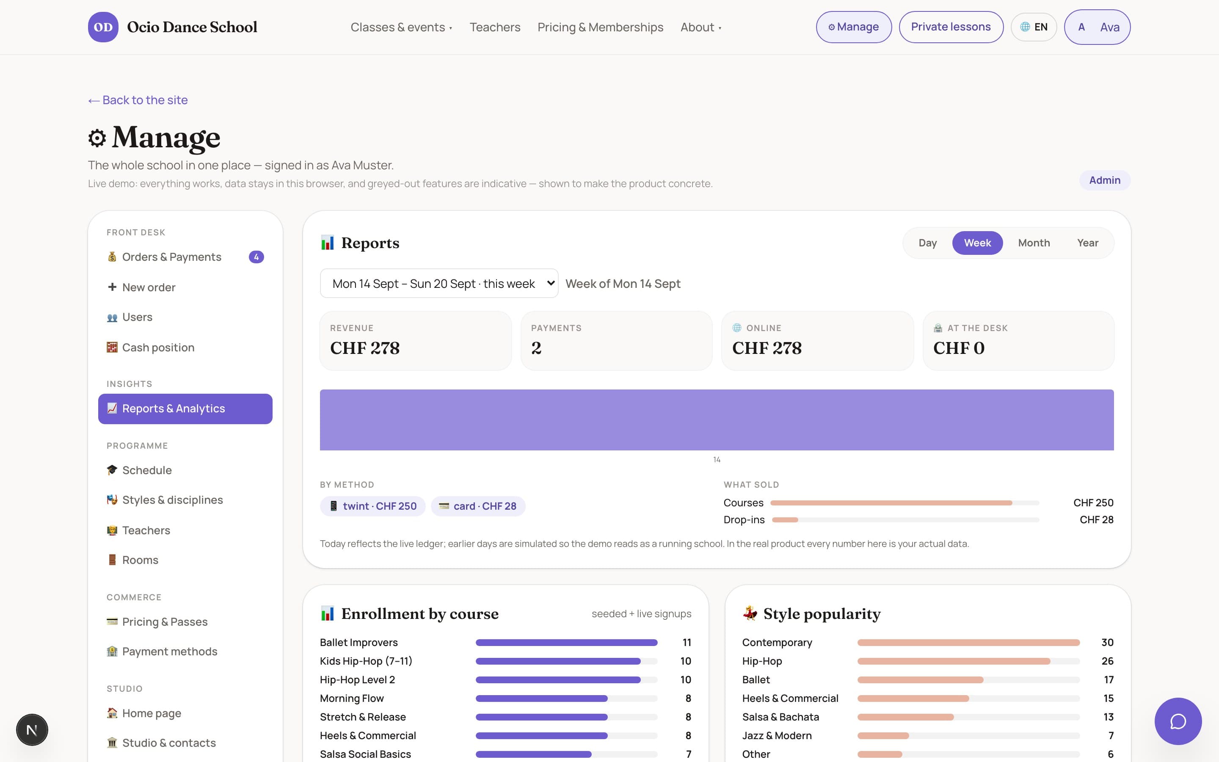Click the card icon beside Pricing & Passes
Screen dimensions: 1219x762
pyautogui.click(x=112, y=622)
